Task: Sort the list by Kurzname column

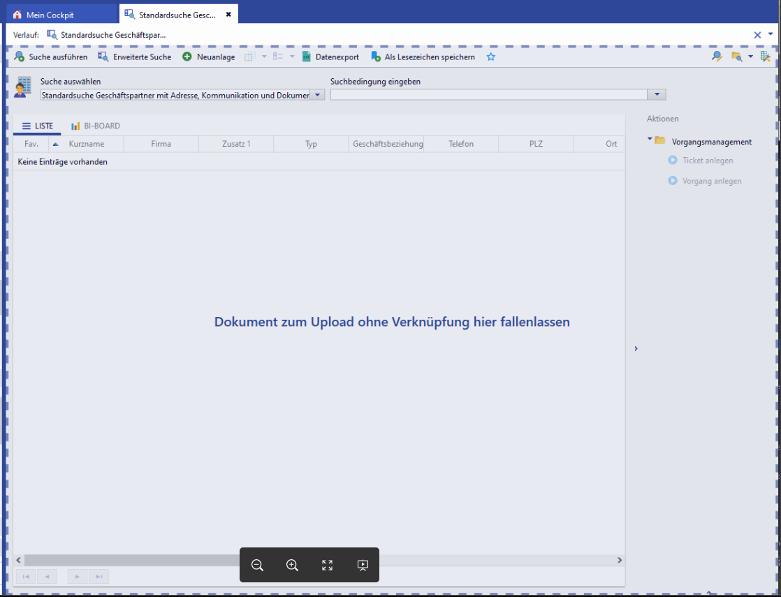Action: tap(86, 144)
